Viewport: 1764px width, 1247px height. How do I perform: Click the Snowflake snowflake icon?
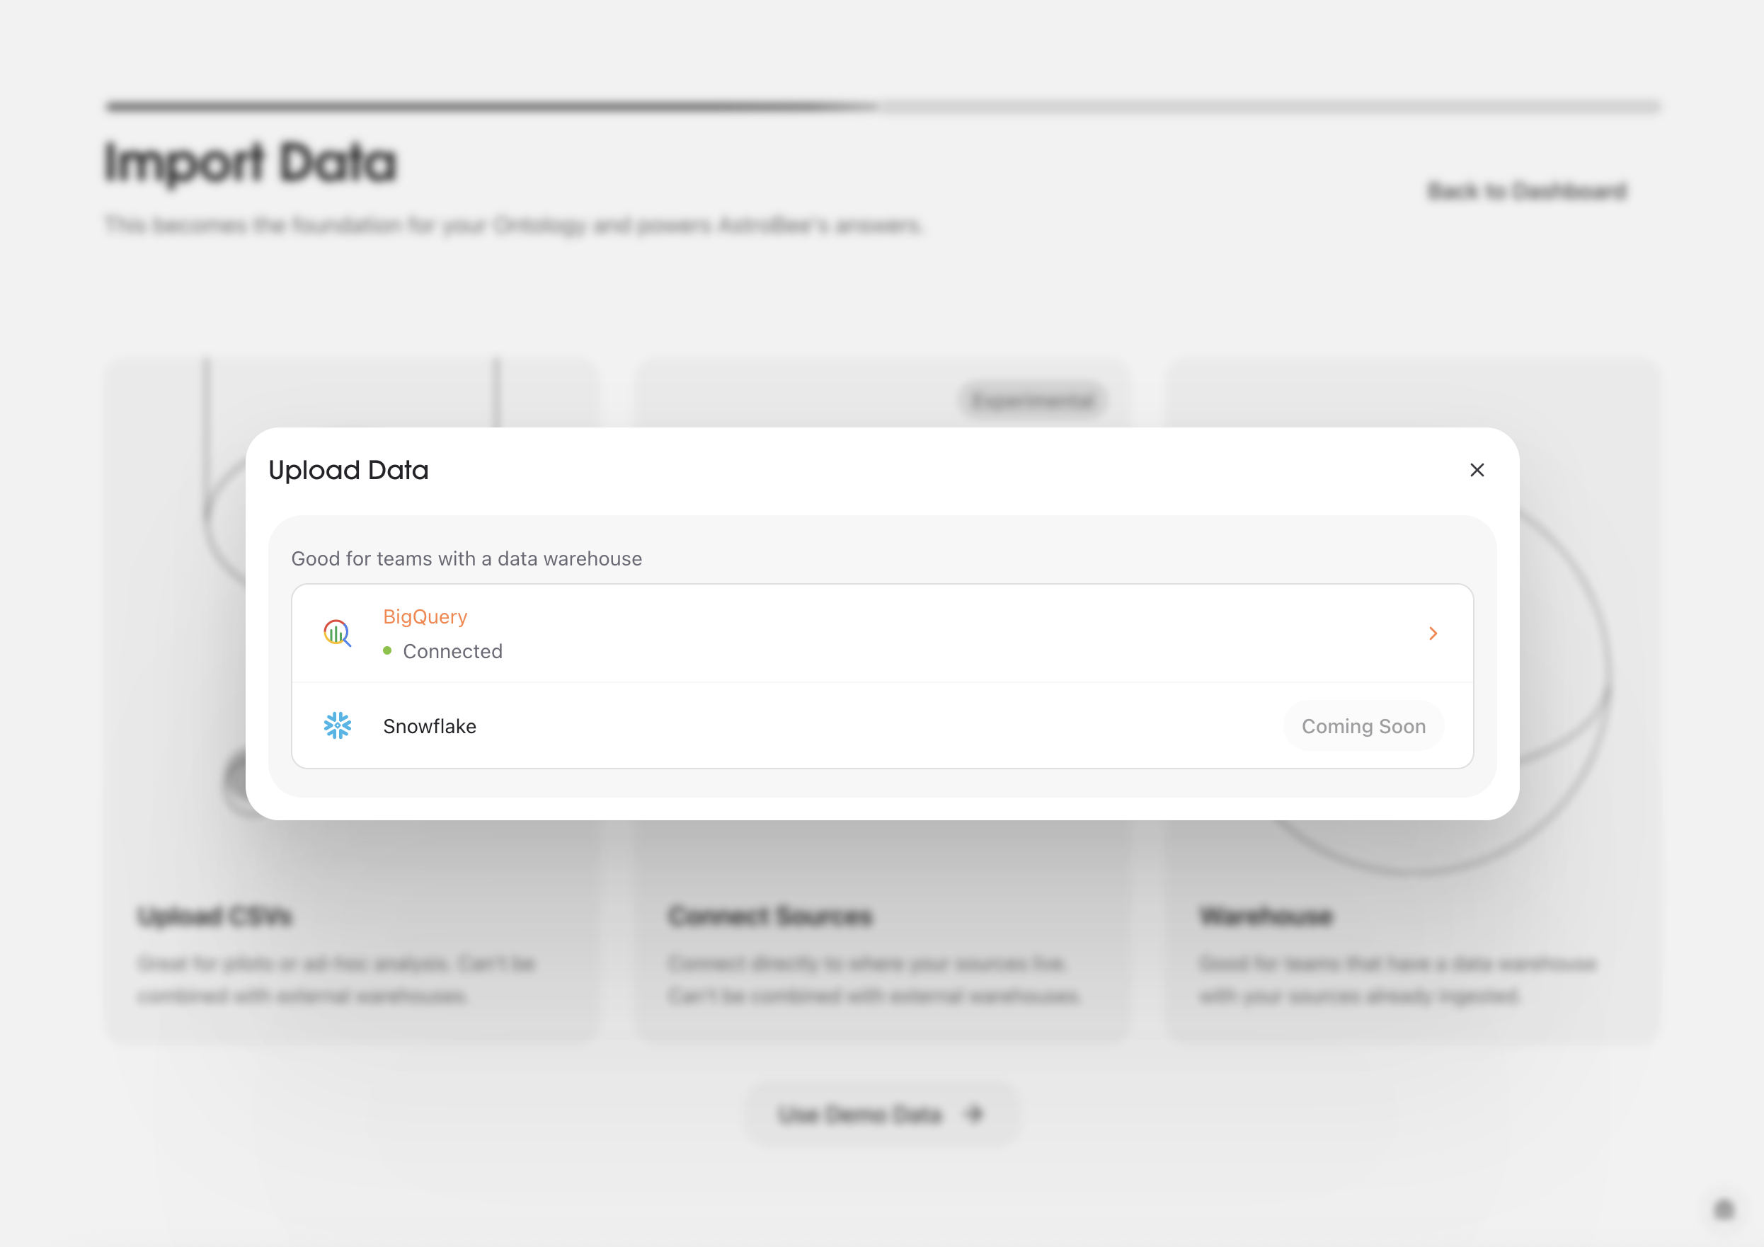click(x=337, y=725)
